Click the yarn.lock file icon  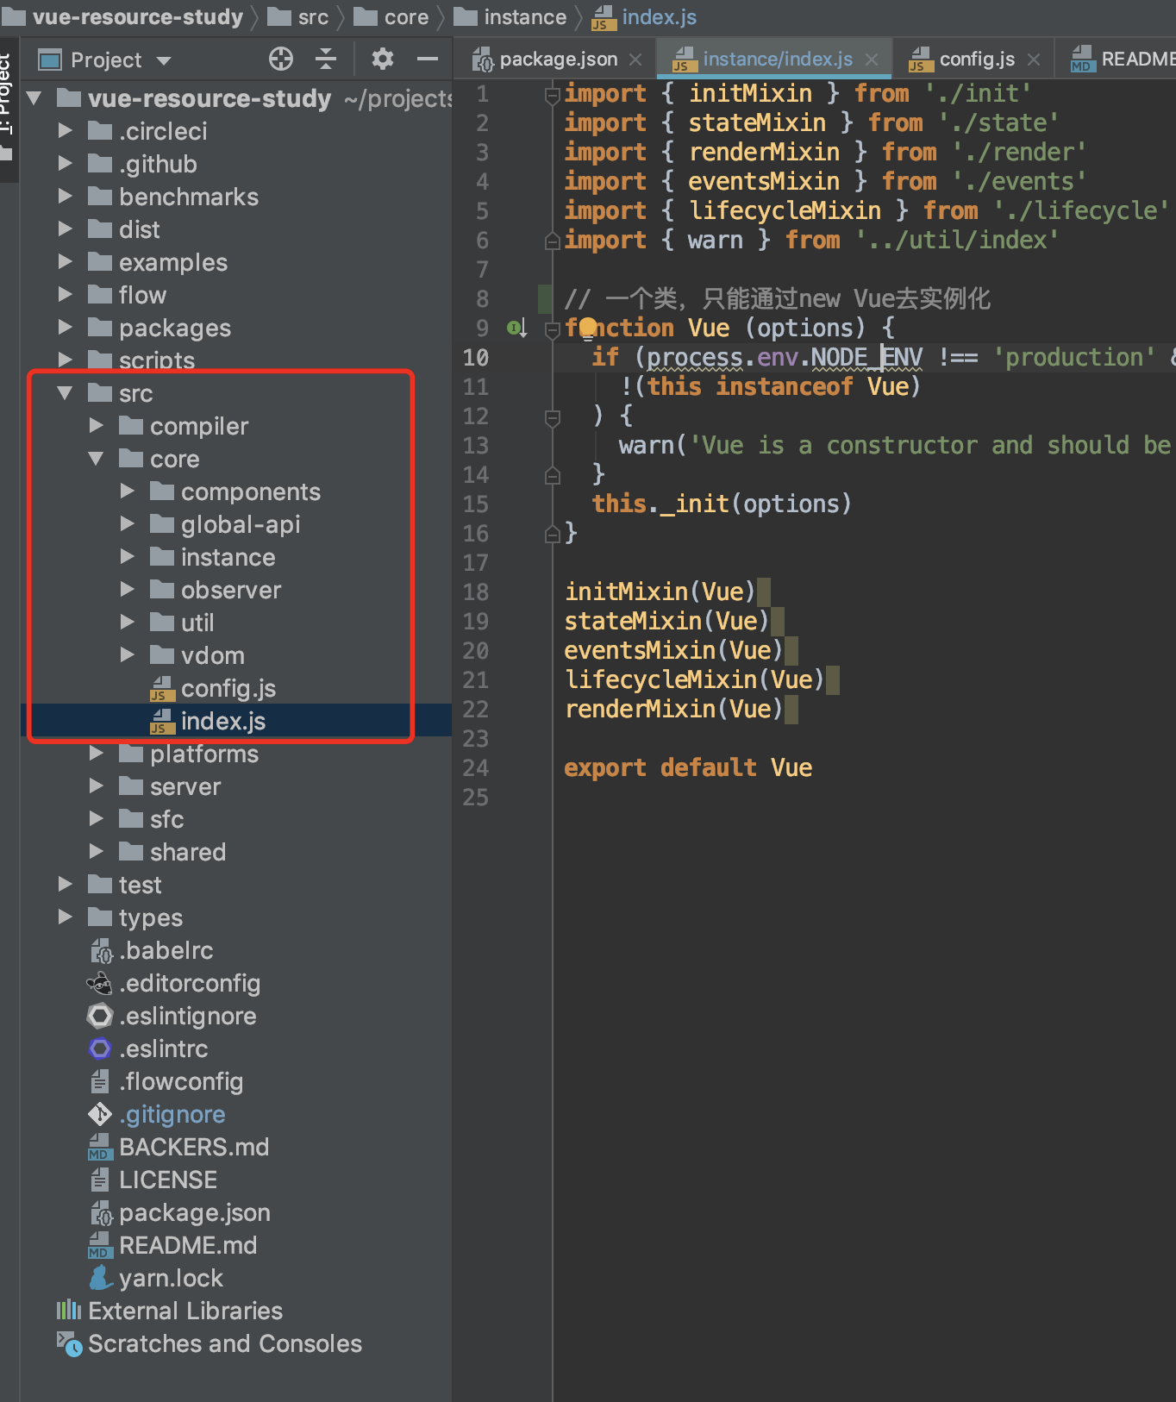[x=100, y=1278]
